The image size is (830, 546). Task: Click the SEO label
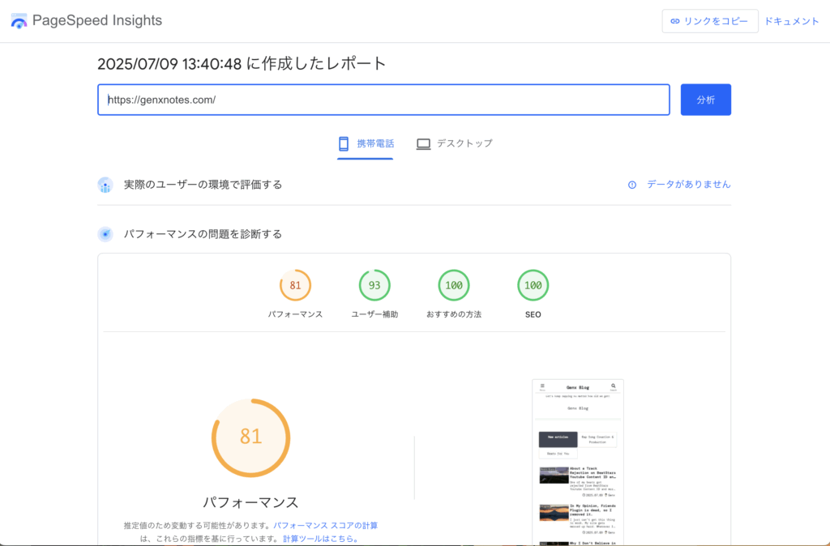point(533,315)
